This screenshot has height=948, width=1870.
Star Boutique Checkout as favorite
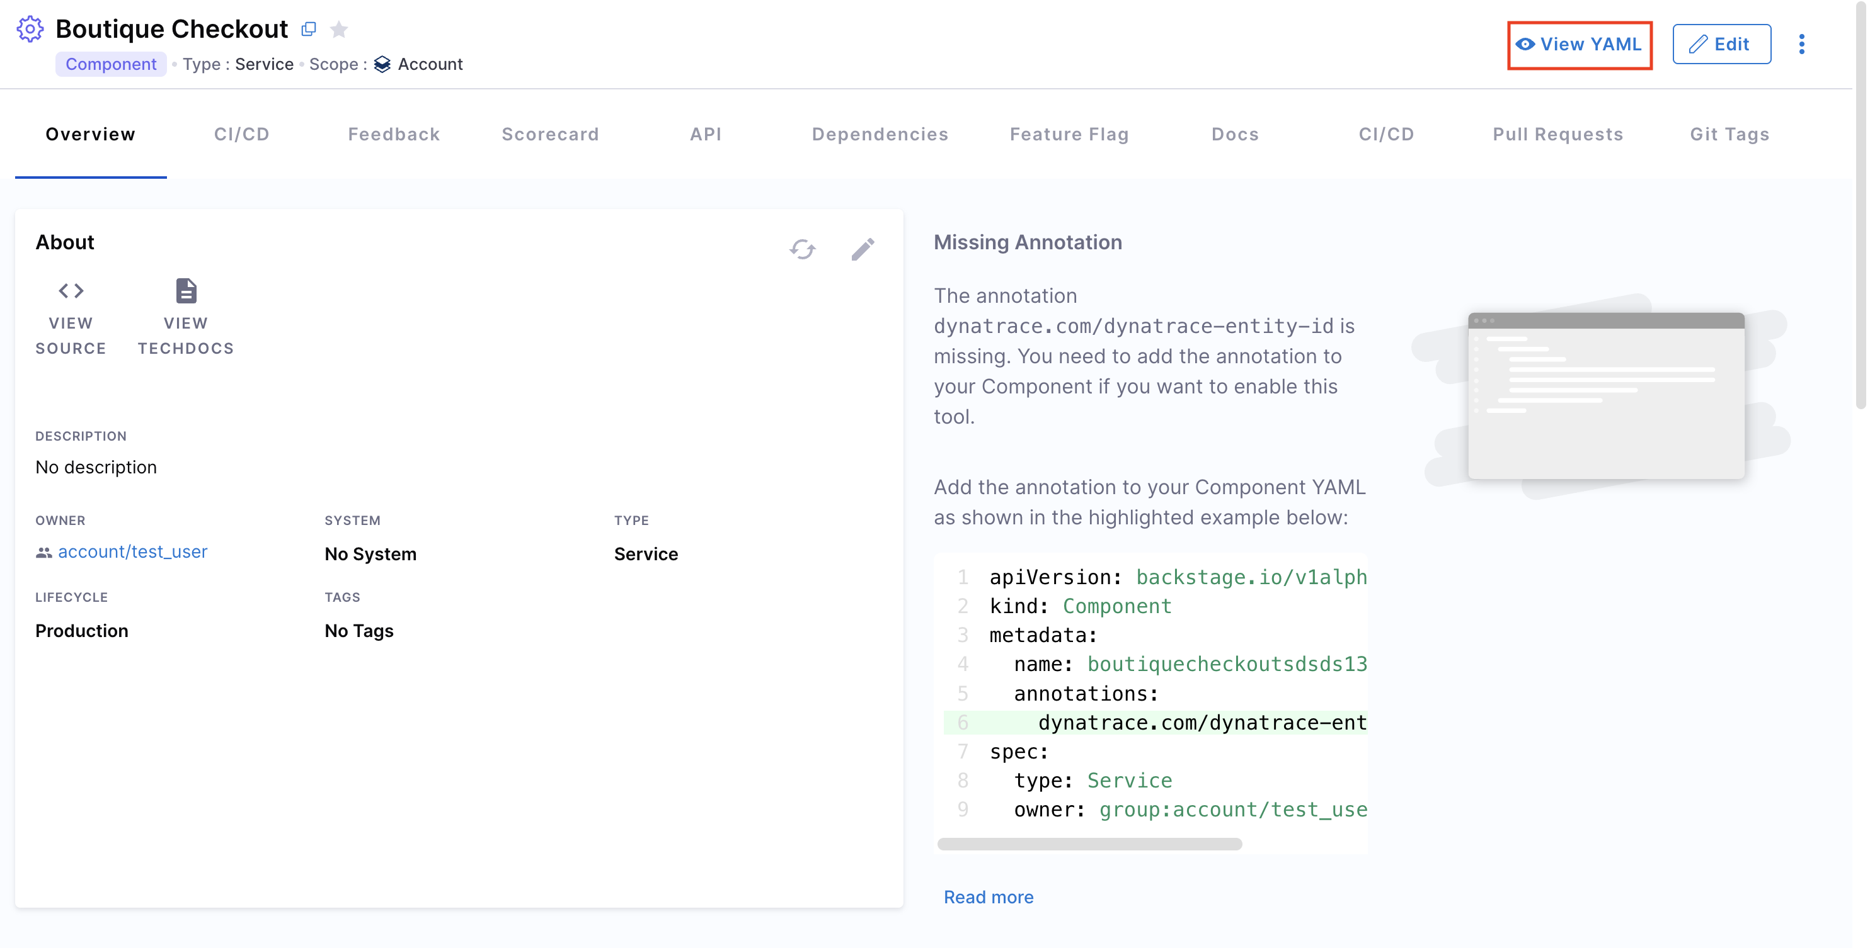pyautogui.click(x=339, y=29)
